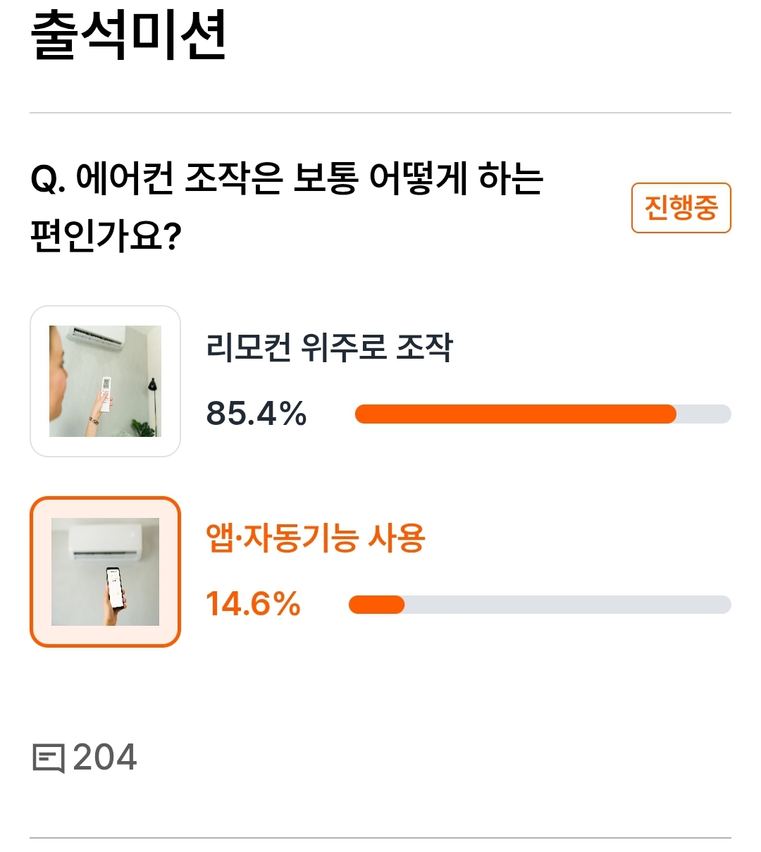The image size is (761, 852).
Task: Choose the 앱·자동기능 사용 option
Action: click(x=316, y=538)
